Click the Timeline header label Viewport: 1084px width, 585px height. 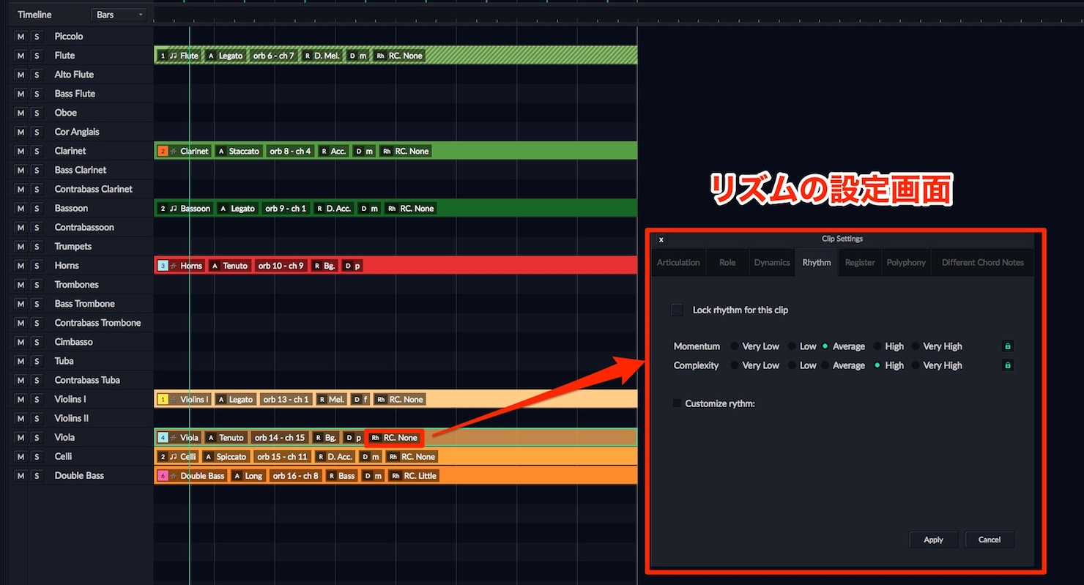34,15
